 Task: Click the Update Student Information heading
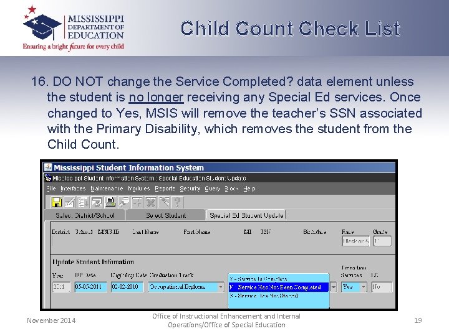click(93, 262)
